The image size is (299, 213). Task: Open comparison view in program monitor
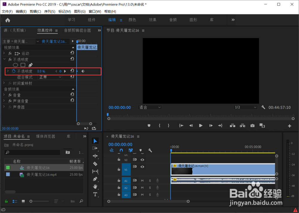(x=262, y=126)
